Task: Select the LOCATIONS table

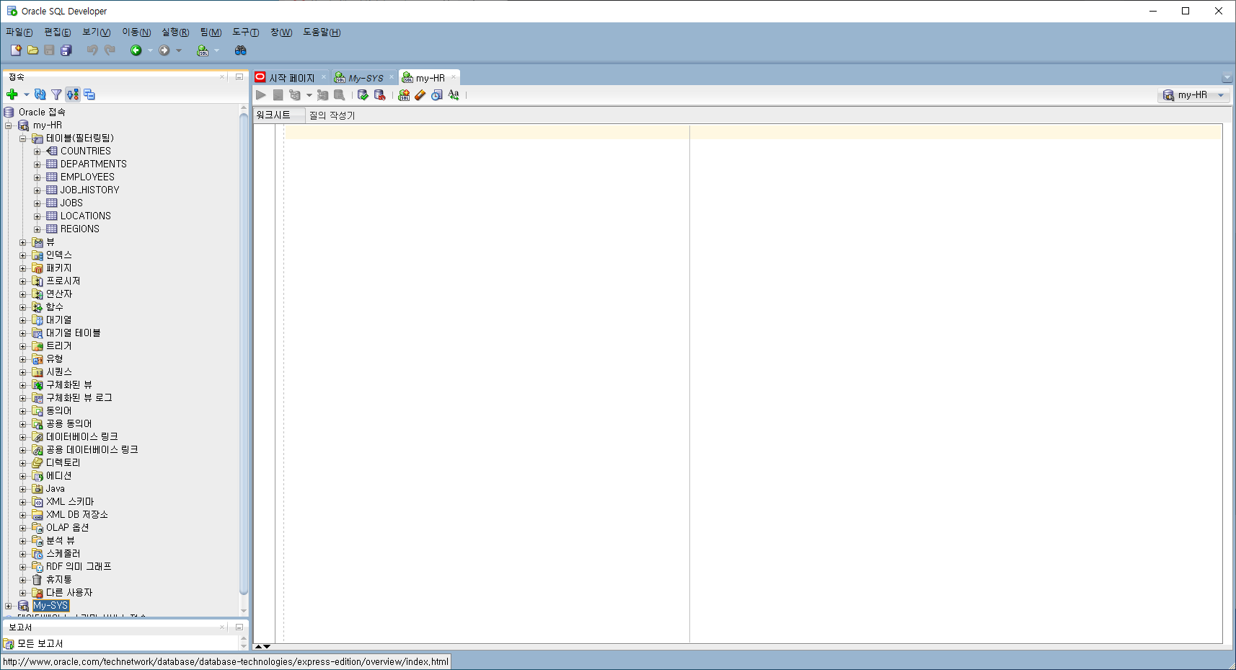Action: coord(86,216)
